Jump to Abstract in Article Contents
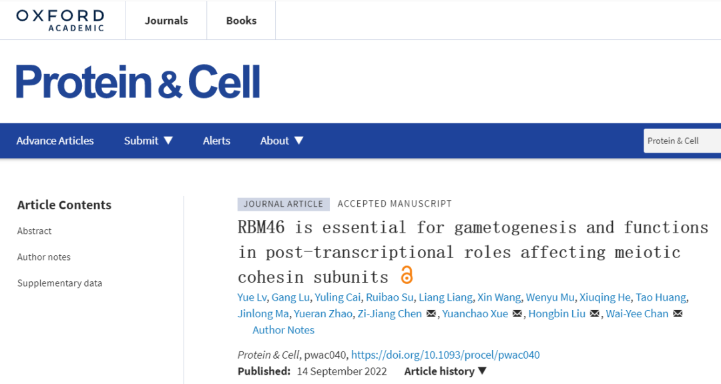The image size is (721, 384). click(x=35, y=231)
